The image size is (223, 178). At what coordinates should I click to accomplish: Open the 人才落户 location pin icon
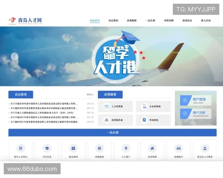pos(126,148)
